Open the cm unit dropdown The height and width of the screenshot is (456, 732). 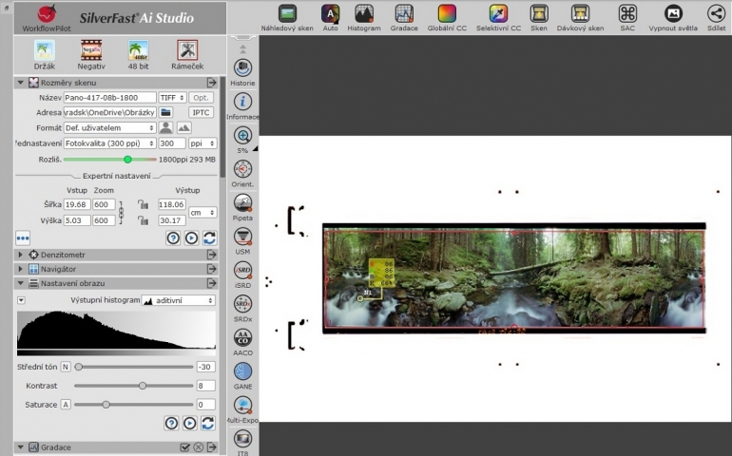tap(202, 213)
